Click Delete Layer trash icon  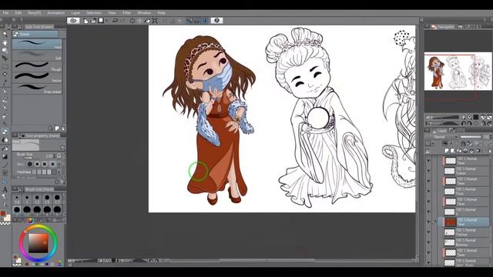[x=490, y=151]
